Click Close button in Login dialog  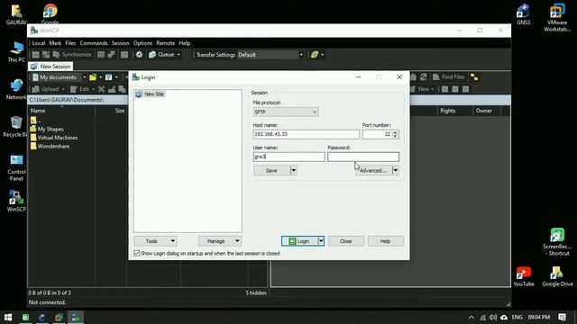(x=346, y=241)
